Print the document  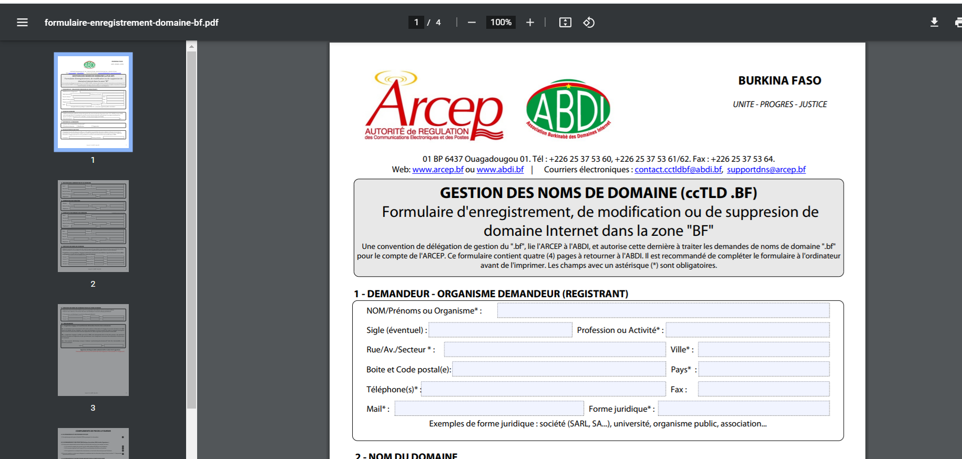pyautogui.click(x=958, y=23)
